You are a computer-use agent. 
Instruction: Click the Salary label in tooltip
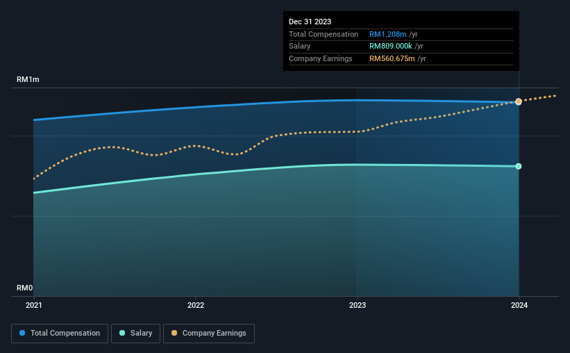(299, 47)
